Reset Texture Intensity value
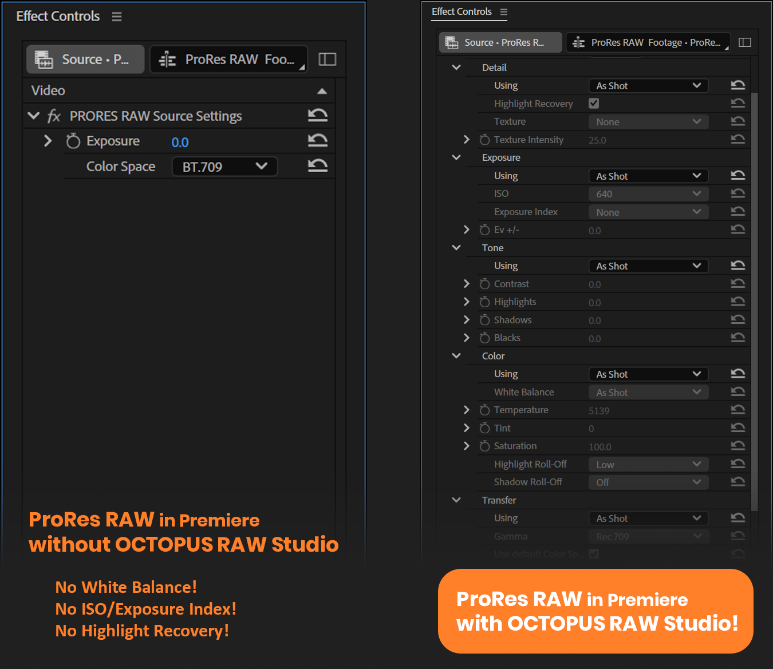 click(x=738, y=139)
